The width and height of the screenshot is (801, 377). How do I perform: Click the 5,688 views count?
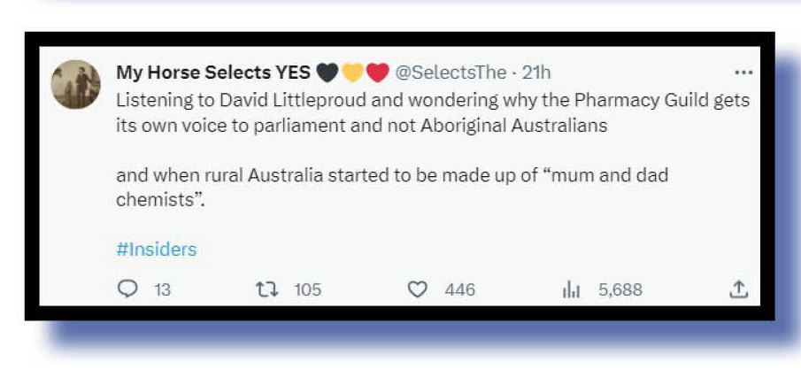[620, 289]
